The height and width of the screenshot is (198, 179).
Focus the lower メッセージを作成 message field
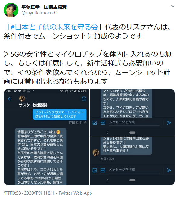point(134,170)
